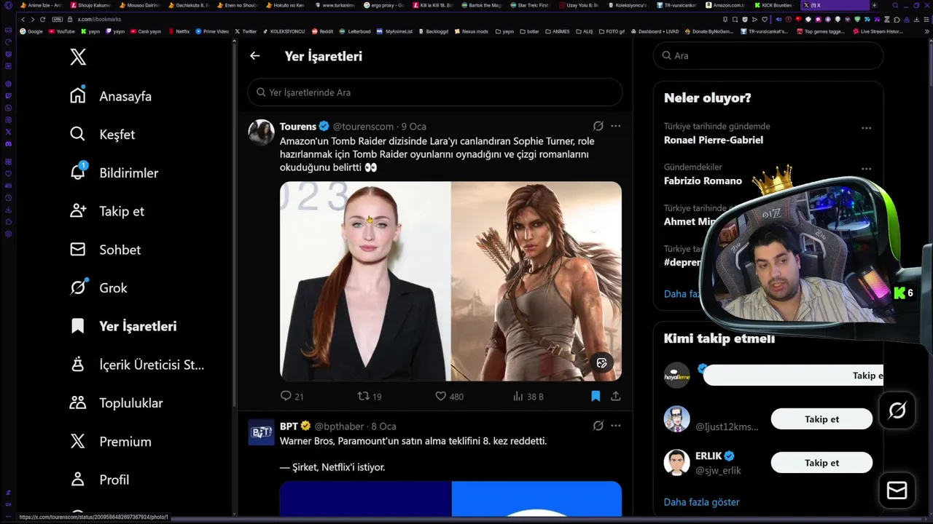Open Grok from the sidebar

point(98,287)
